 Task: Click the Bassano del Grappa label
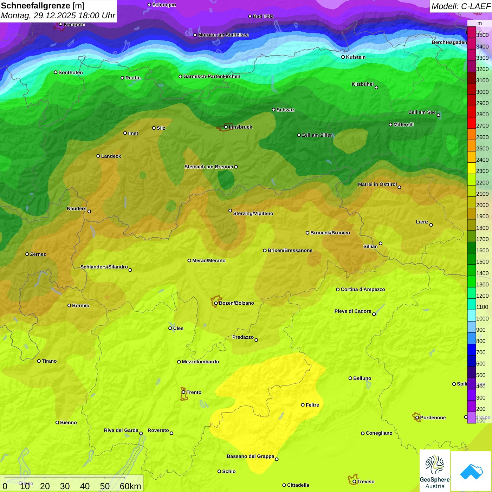coord(251,456)
